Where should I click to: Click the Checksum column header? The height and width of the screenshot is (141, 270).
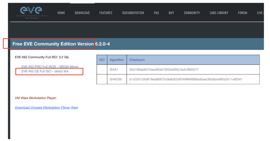[193, 60]
